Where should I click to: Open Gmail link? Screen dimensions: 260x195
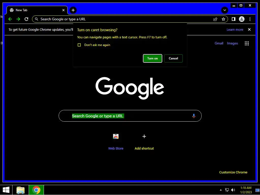click(219, 43)
